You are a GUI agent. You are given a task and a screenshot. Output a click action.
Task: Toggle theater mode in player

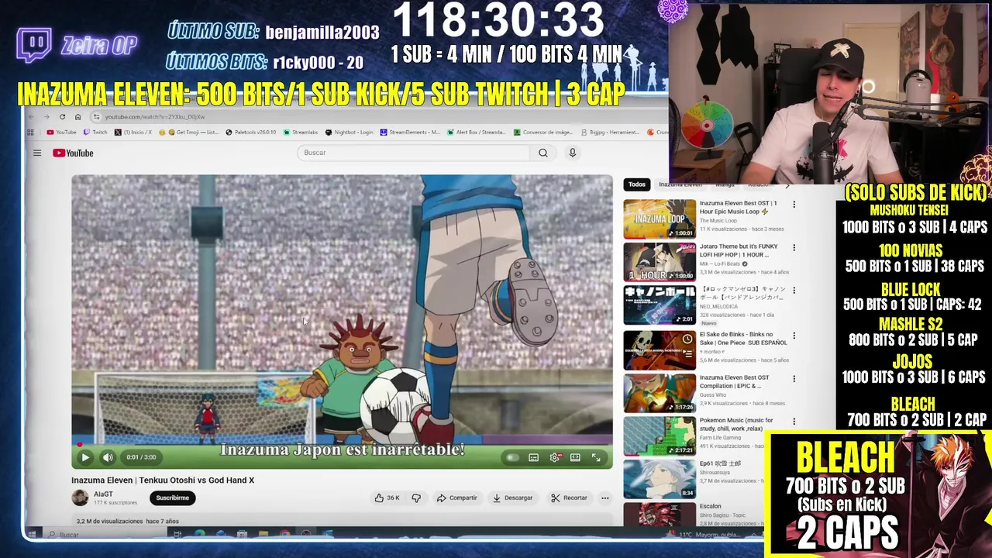[x=575, y=458]
